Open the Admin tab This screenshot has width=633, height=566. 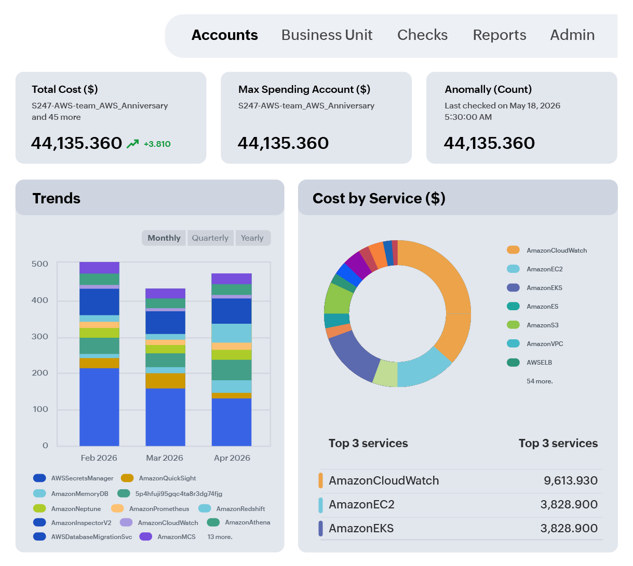click(572, 35)
